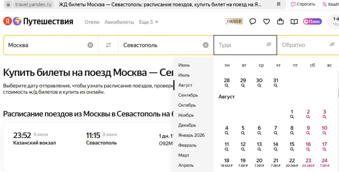Open the travel guide book icon

[x=294, y=22]
